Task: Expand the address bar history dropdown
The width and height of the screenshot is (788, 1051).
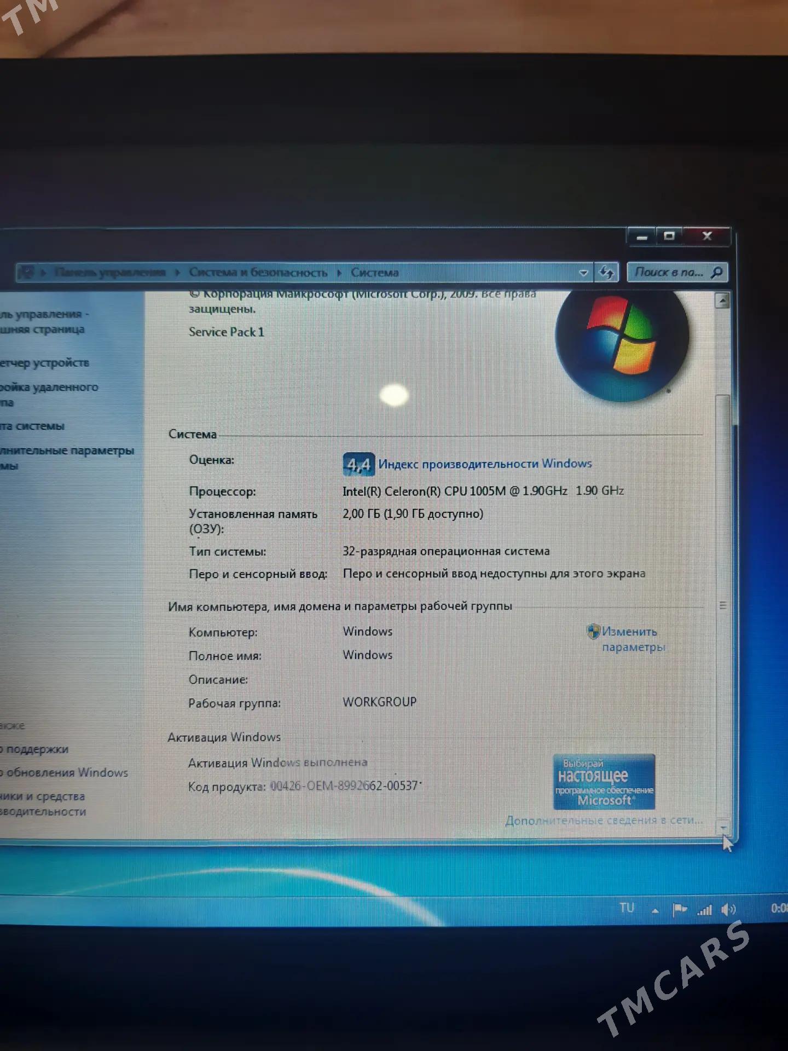Action: click(583, 272)
